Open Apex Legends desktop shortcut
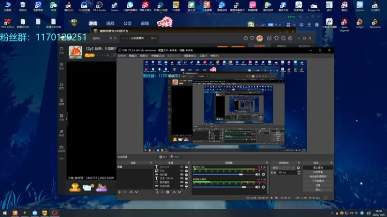The width and height of the screenshot is (387, 217). click(344, 26)
